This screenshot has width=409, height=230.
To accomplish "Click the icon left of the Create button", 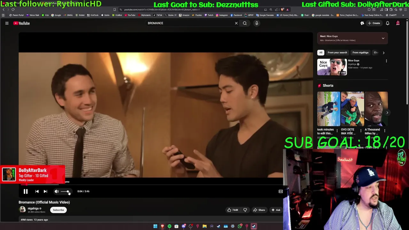I will [x=362, y=23].
